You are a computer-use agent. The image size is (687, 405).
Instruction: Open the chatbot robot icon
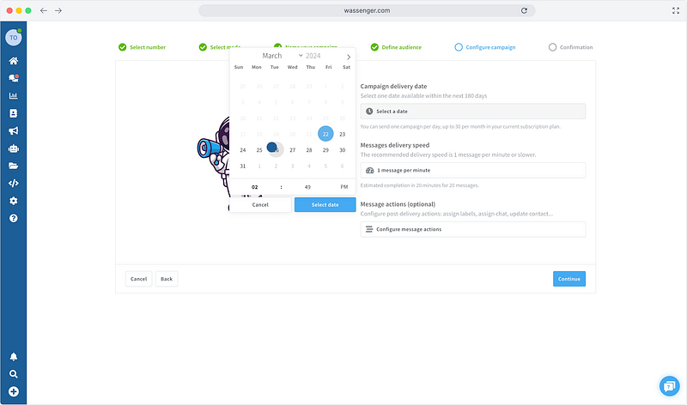click(13, 148)
